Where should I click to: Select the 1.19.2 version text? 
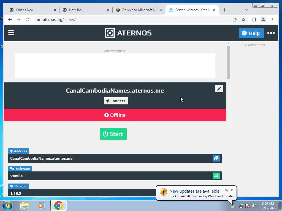(x=16, y=194)
